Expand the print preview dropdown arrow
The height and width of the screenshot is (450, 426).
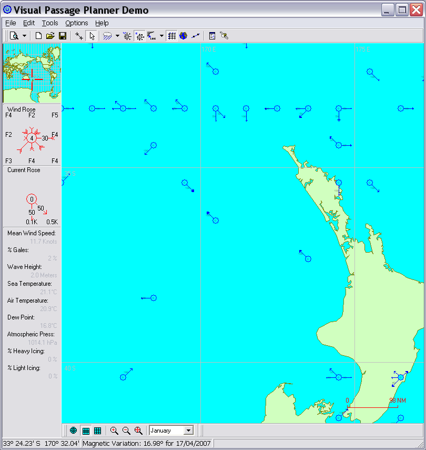24,36
